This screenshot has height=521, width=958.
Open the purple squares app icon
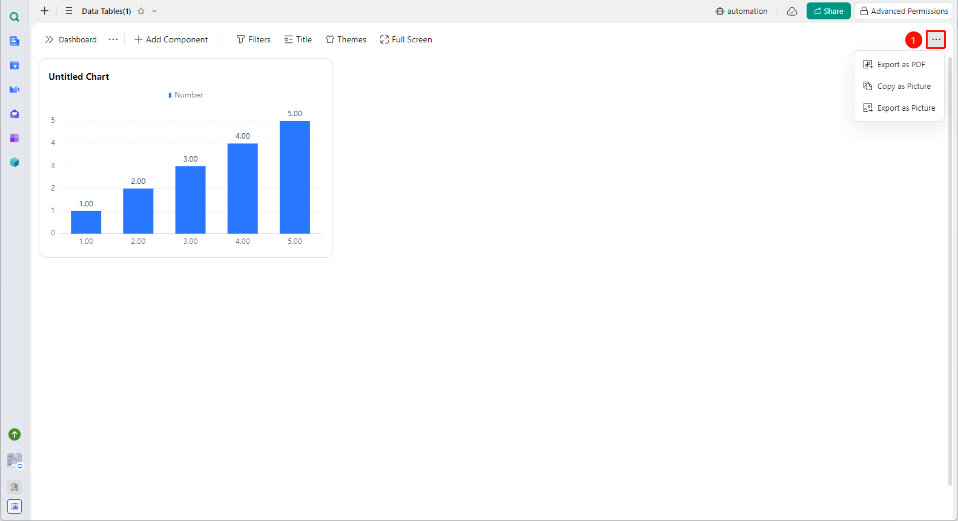pos(15,138)
